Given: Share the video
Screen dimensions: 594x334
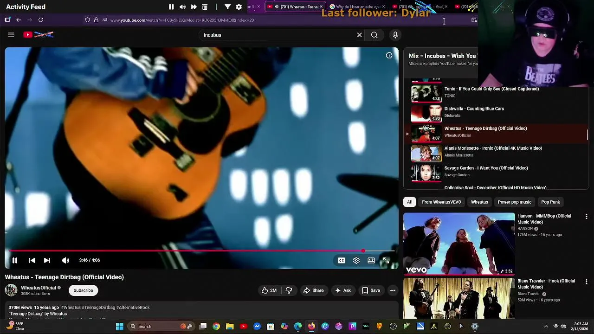Looking at the screenshot, I should click(x=313, y=290).
